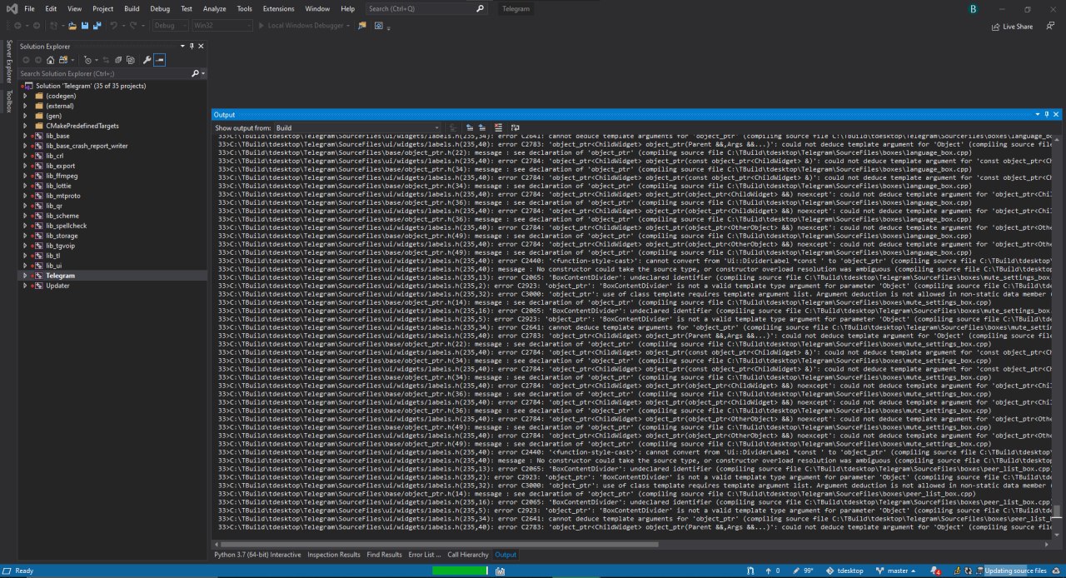
Task: Click the notifications bell with badge 4
Action: 937,571
